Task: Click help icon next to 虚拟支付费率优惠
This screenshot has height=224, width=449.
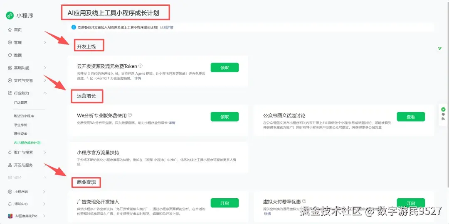Action: (x=304, y=201)
